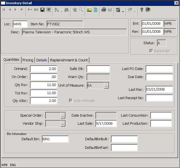The width and height of the screenshot is (180, 168).
Task: Open the Vendor Ship lookup button
Action: pyautogui.click(x=63, y=124)
